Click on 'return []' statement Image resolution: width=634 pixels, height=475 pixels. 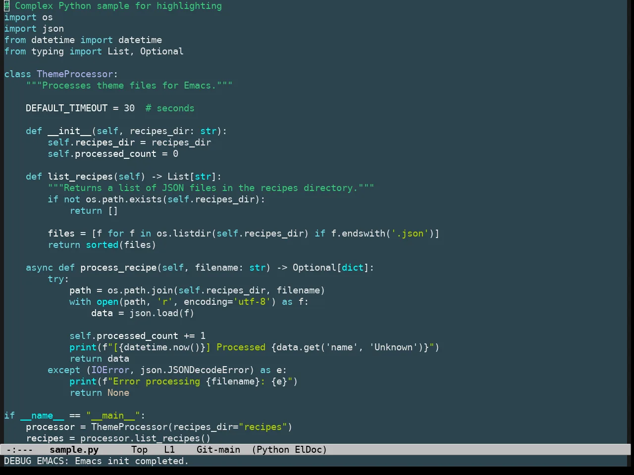point(94,211)
